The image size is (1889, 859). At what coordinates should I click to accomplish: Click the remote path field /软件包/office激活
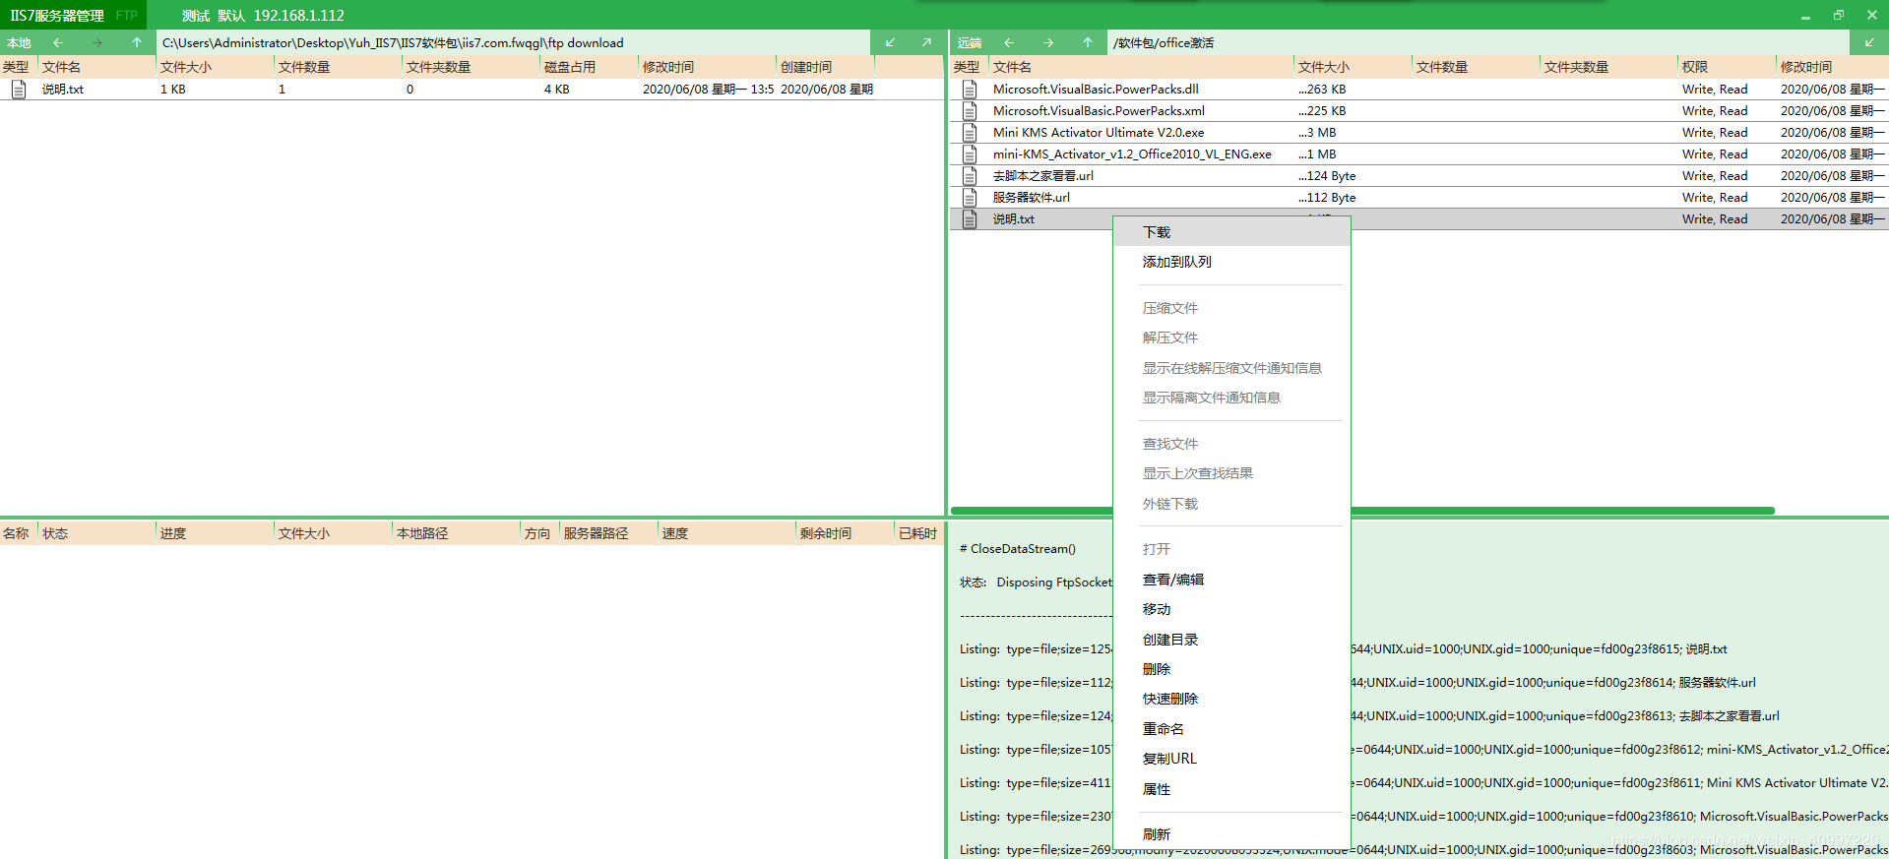click(x=1479, y=42)
